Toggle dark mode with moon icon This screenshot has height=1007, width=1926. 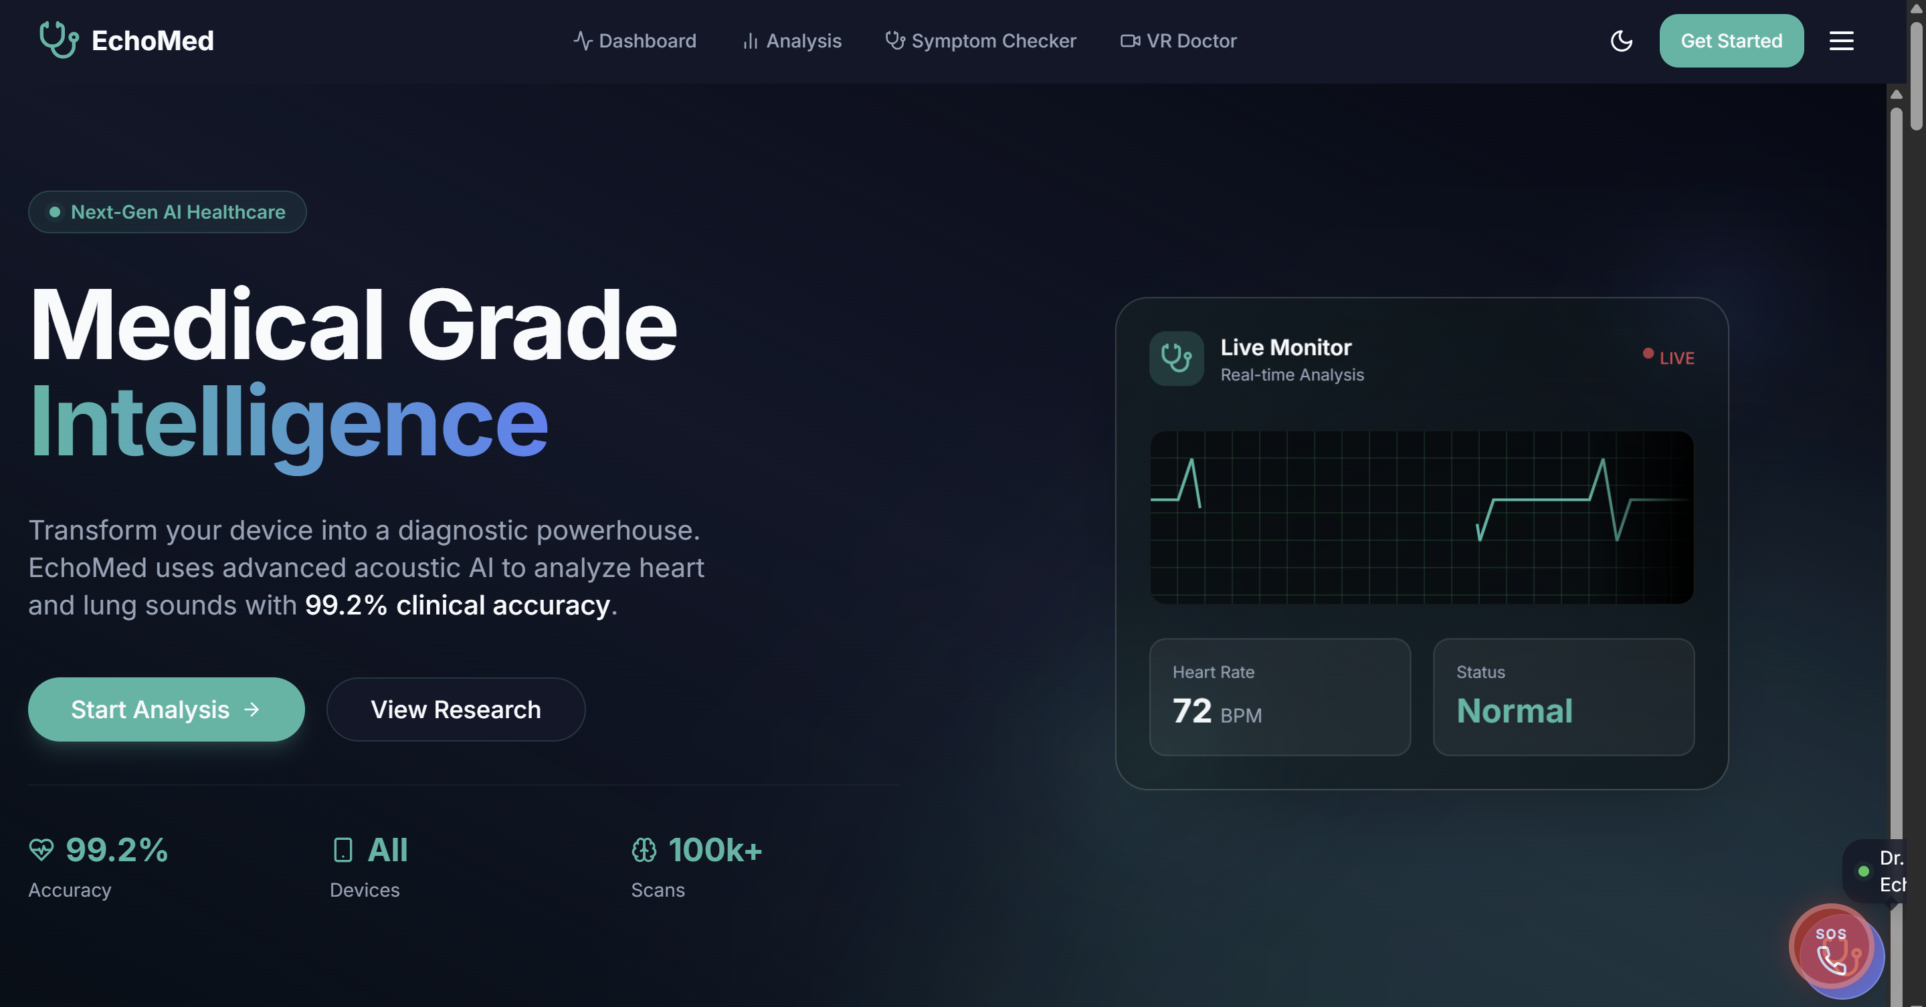[x=1621, y=41]
